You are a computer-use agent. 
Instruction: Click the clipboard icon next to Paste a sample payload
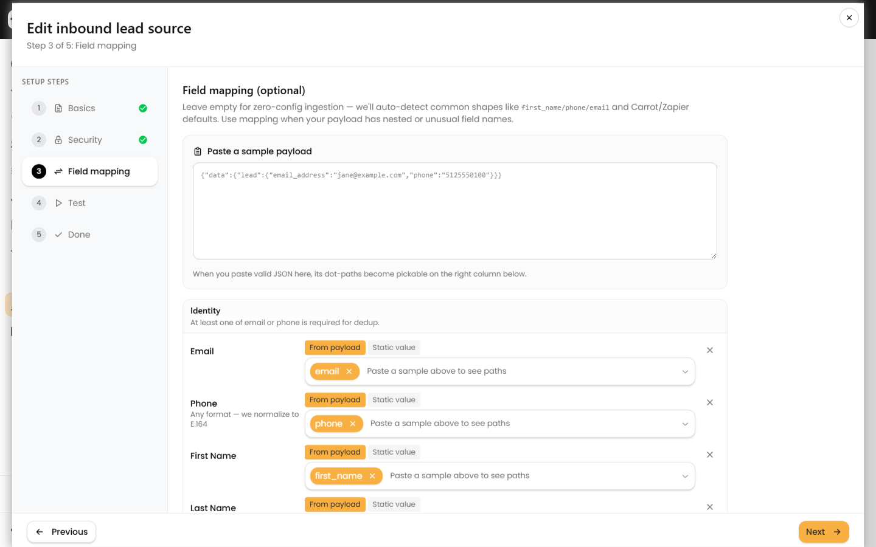point(198,151)
